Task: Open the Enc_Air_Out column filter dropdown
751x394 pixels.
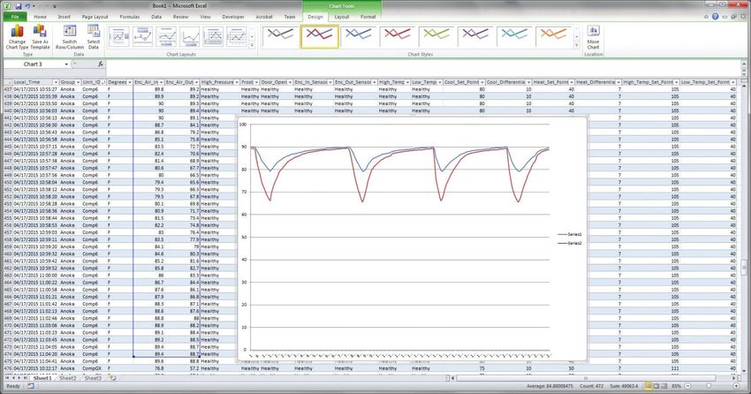Action: coord(196,82)
